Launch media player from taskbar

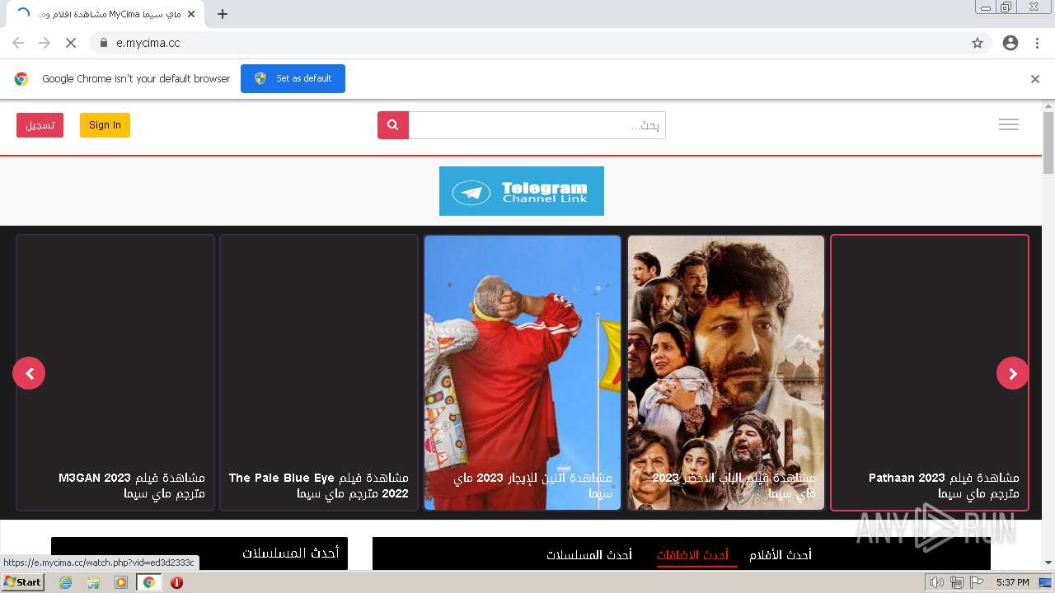121,582
